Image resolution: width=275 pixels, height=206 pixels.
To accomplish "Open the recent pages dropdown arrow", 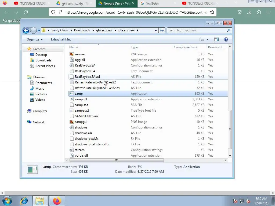I will click(x=39, y=31).
